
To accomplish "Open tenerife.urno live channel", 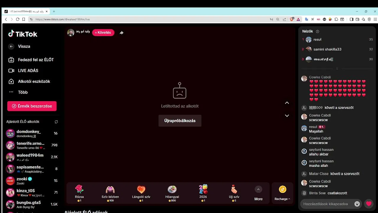I will (32, 145).
